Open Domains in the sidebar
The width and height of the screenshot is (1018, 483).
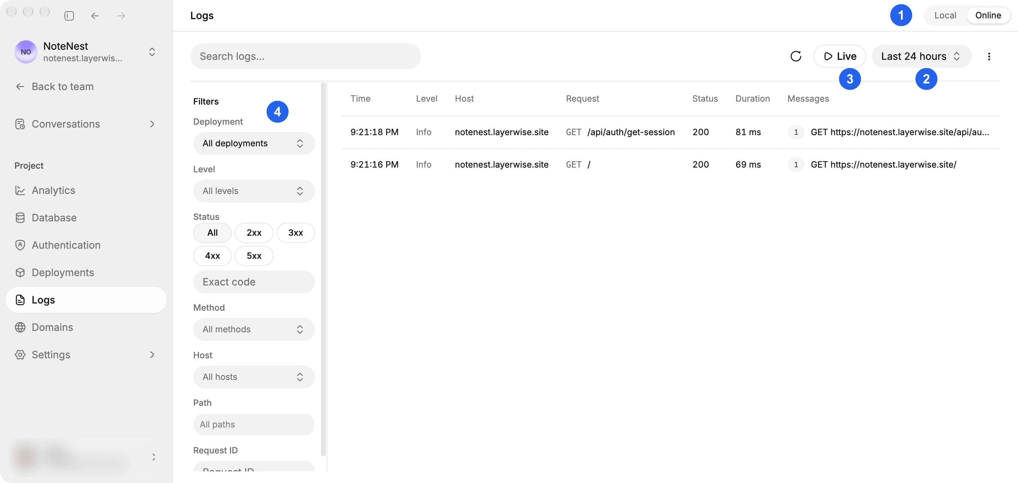tap(86, 327)
